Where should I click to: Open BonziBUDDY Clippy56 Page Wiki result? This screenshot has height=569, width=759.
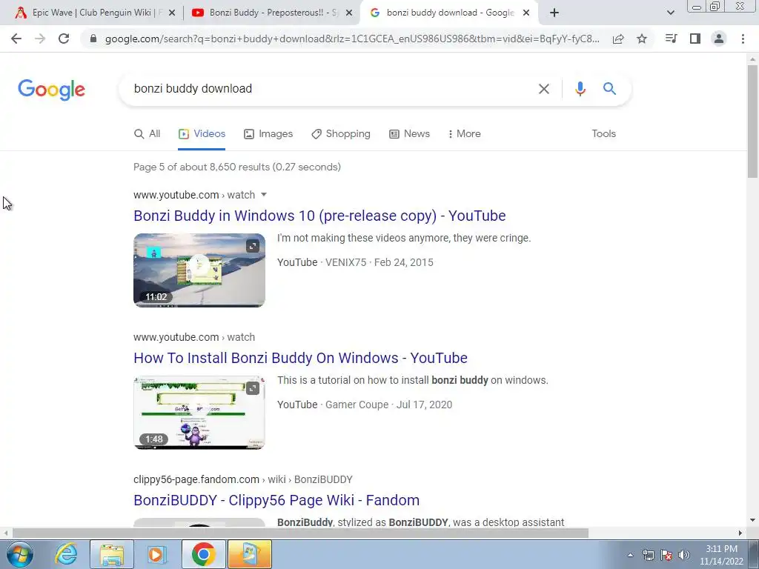[x=276, y=500]
